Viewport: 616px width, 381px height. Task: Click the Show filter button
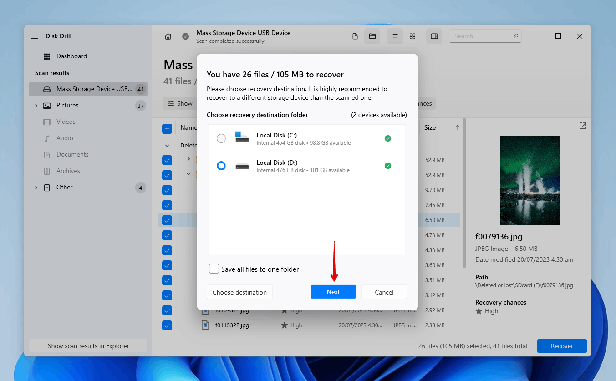click(x=180, y=103)
